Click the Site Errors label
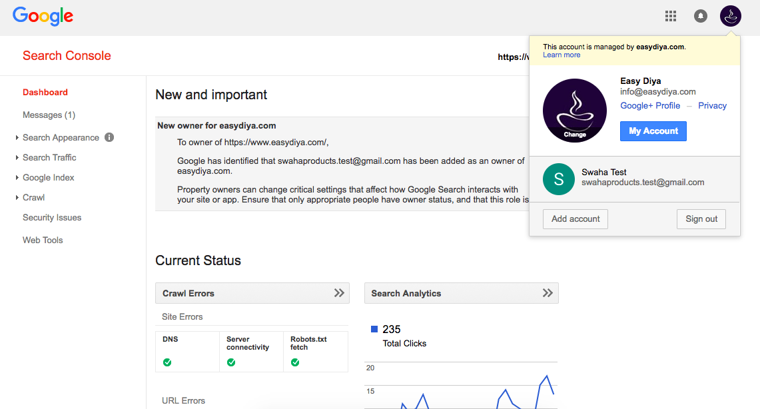This screenshot has width=760, height=409. [183, 316]
